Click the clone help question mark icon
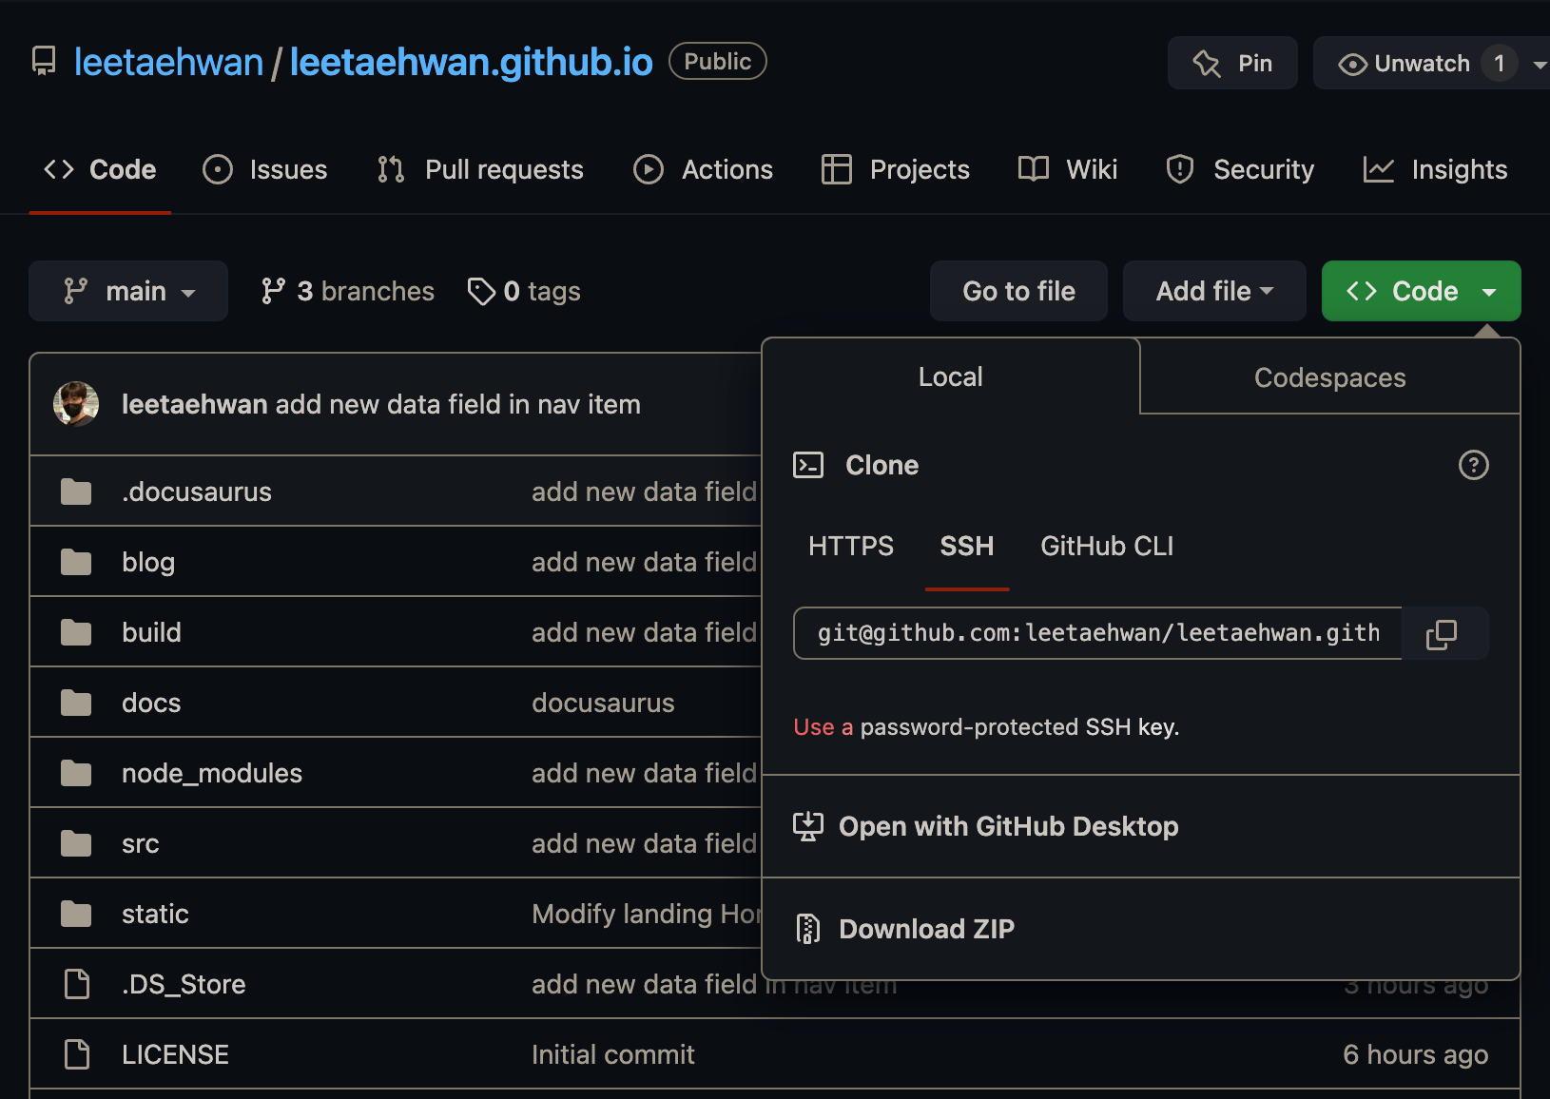Viewport: 1550px width, 1099px height. pos(1473,465)
